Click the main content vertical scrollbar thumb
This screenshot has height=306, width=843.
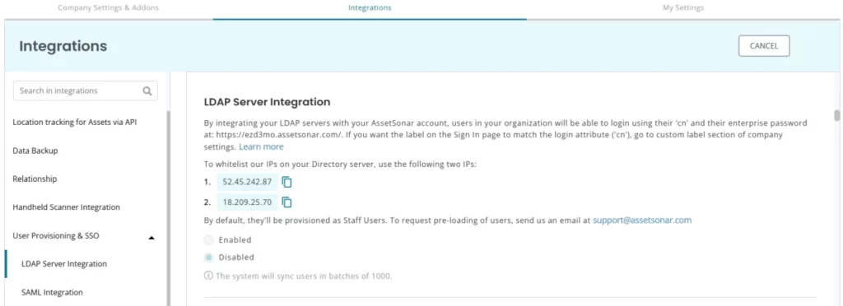[x=836, y=115]
